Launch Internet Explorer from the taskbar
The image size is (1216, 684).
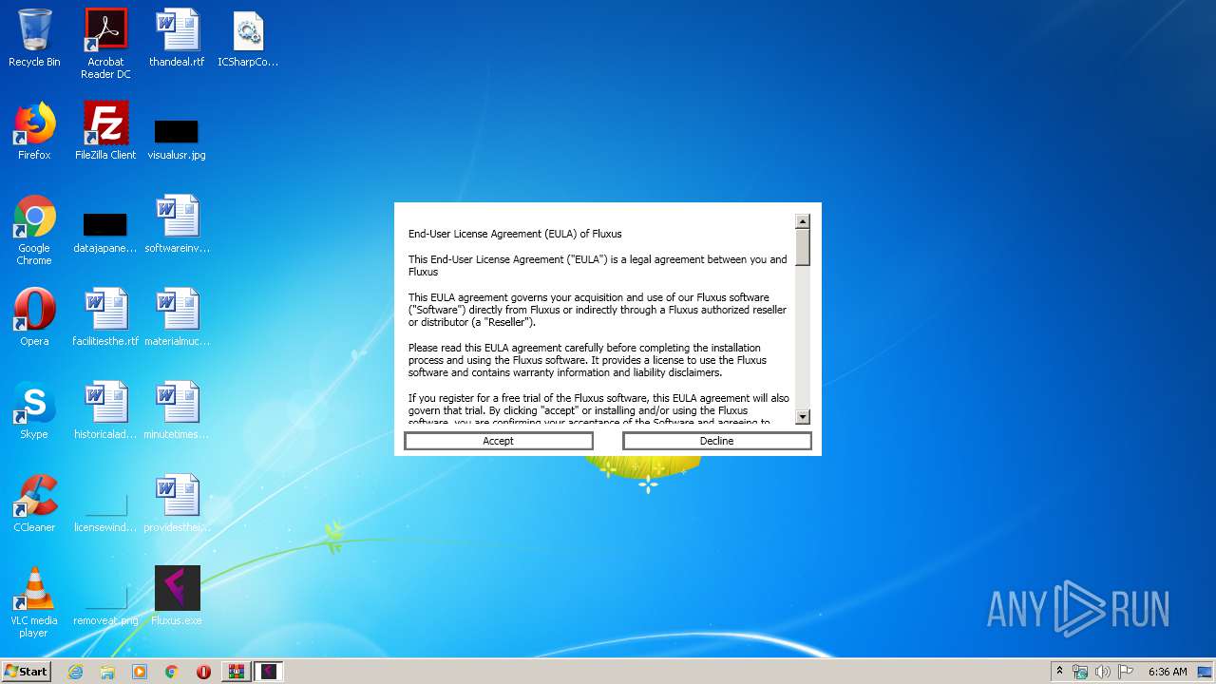(x=75, y=672)
